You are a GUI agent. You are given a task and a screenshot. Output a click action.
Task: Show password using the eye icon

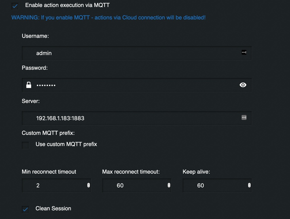tap(243, 85)
